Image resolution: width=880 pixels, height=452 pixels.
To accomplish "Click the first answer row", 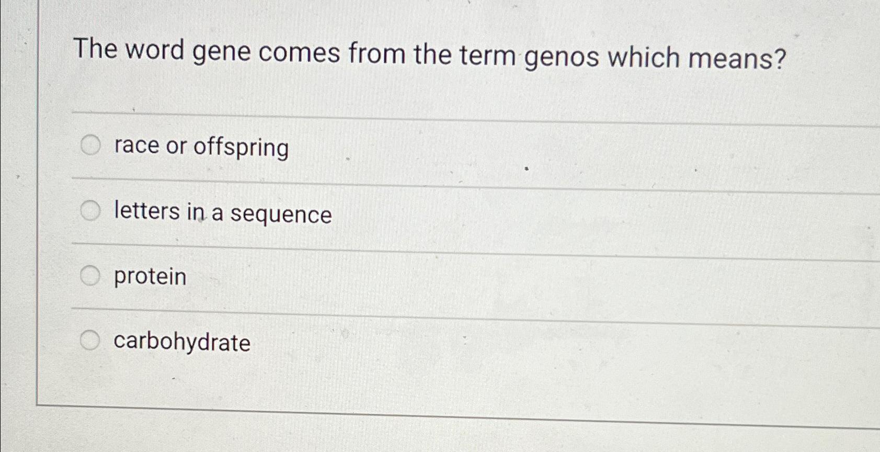I will click(366, 146).
